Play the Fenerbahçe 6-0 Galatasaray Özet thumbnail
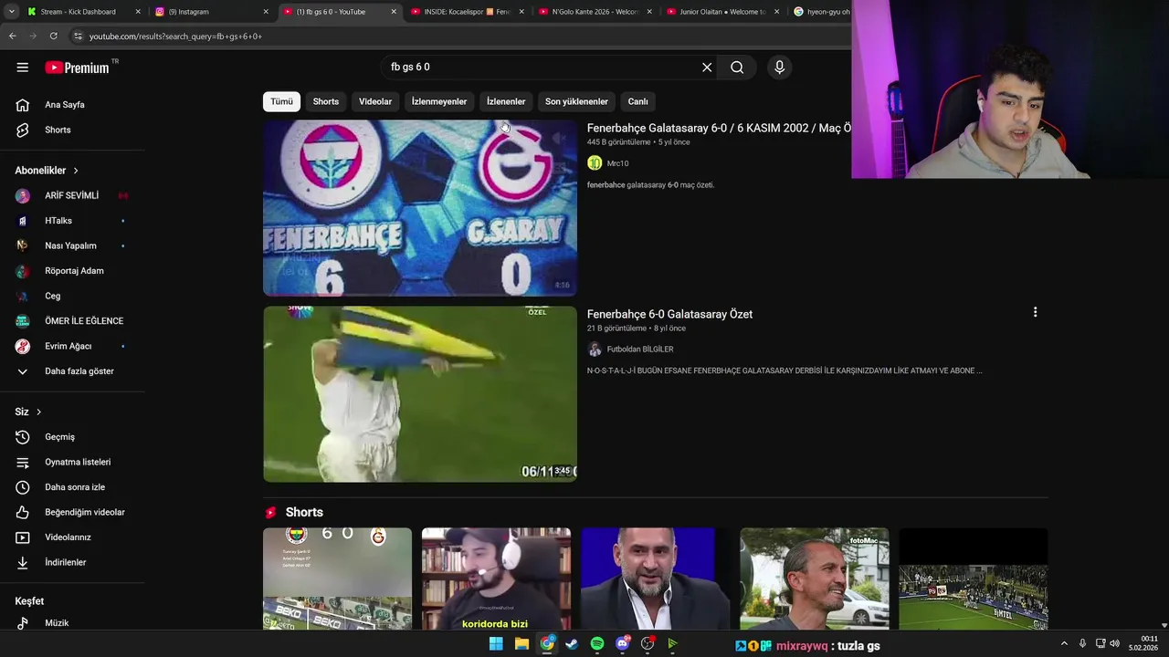The height and width of the screenshot is (657, 1169). (420, 394)
